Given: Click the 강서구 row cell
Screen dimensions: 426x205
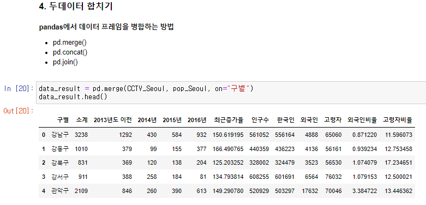Looking at the screenshot, I should point(60,177).
